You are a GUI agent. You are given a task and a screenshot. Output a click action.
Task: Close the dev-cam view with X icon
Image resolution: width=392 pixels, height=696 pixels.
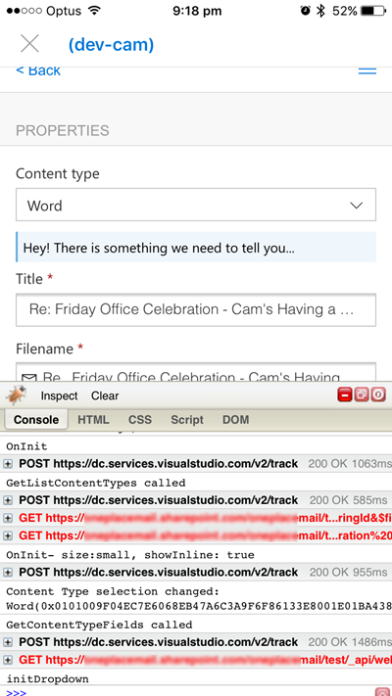pyautogui.click(x=29, y=43)
